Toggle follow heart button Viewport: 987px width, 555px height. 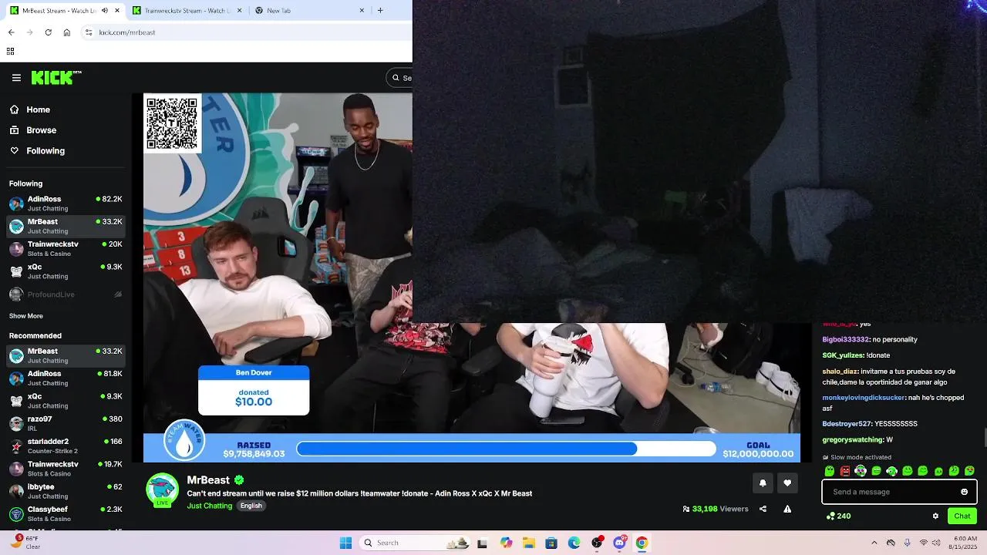click(x=787, y=483)
